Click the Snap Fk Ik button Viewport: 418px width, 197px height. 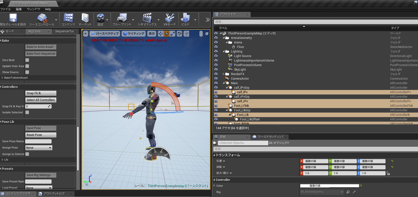pyautogui.click(x=41, y=93)
